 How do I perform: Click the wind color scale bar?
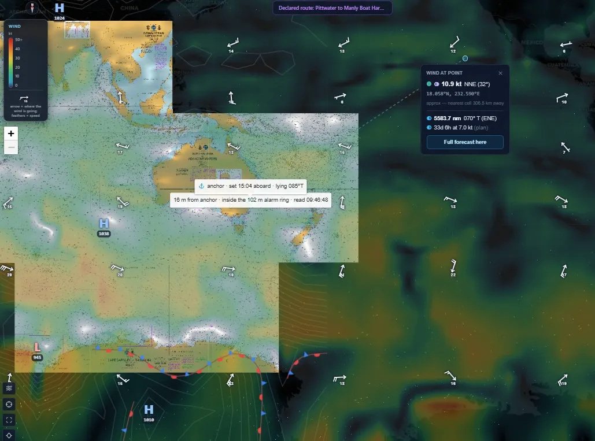click(10, 62)
